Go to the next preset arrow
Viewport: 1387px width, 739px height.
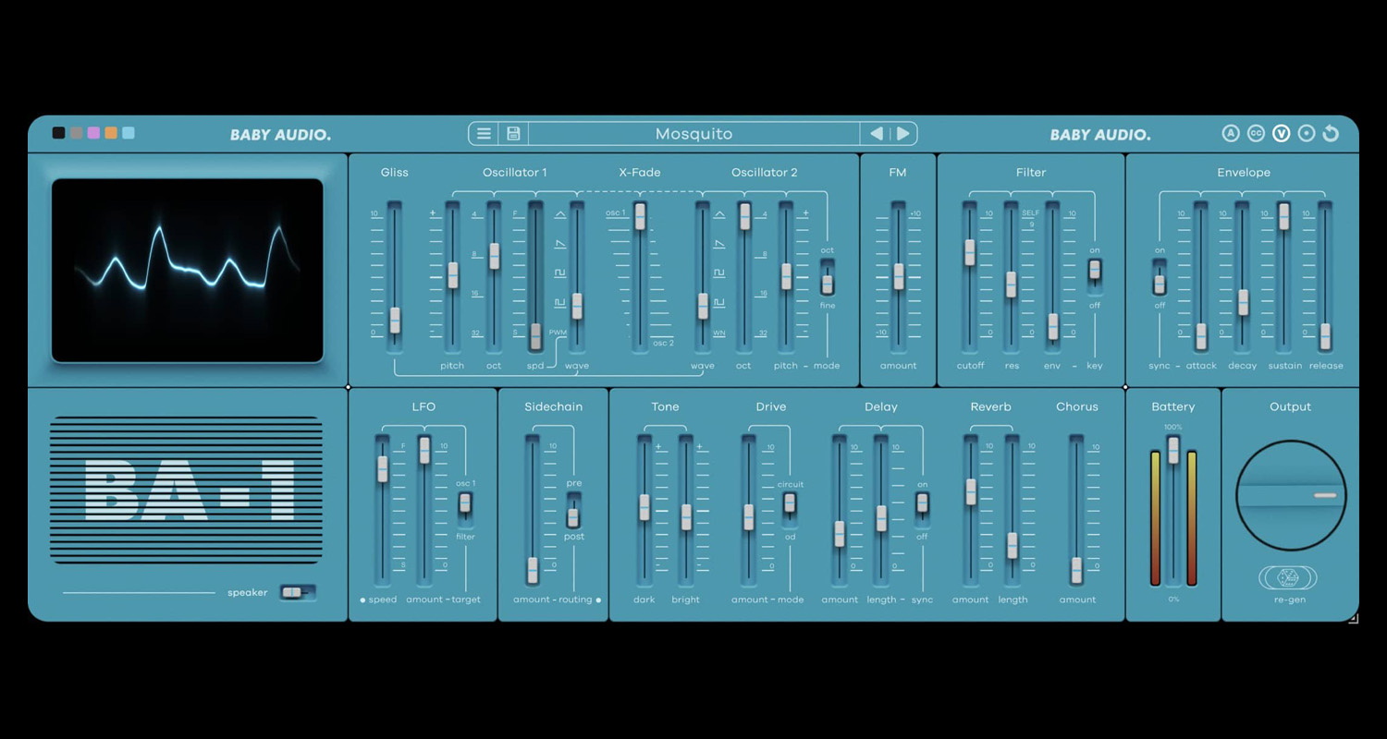(x=903, y=134)
